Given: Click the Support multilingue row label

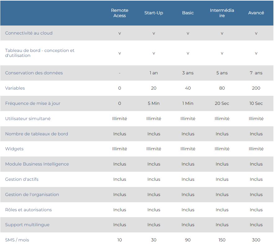Looking at the screenshot, I should click(x=27, y=225).
